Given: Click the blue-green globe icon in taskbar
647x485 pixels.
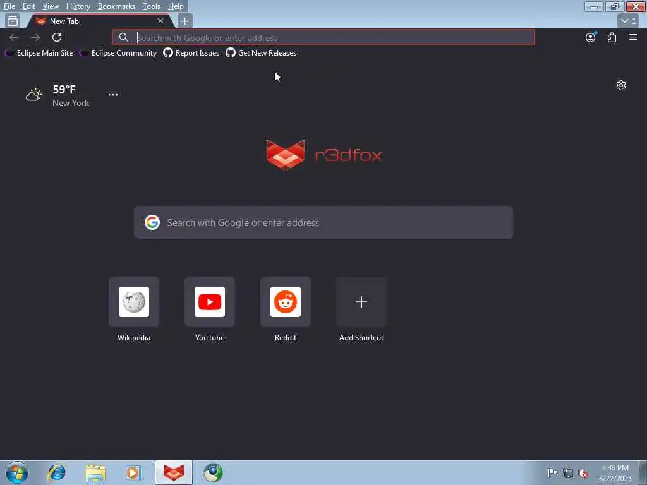Looking at the screenshot, I should coord(214,472).
